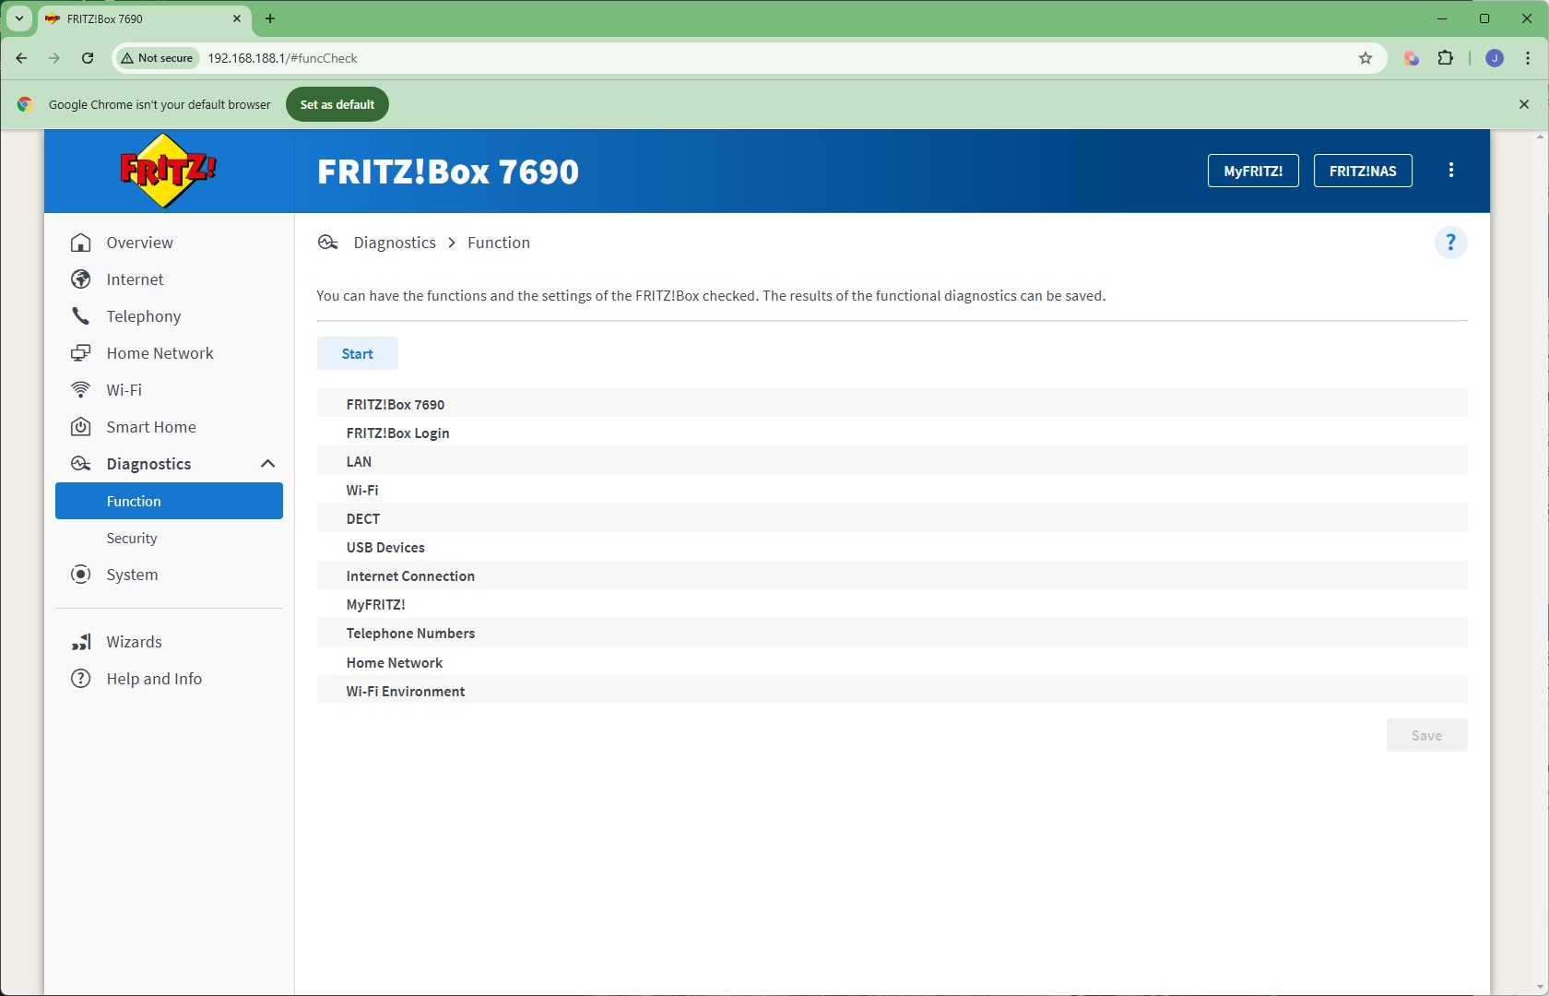Click the Save button
This screenshot has height=996, width=1549.
[1426, 735]
